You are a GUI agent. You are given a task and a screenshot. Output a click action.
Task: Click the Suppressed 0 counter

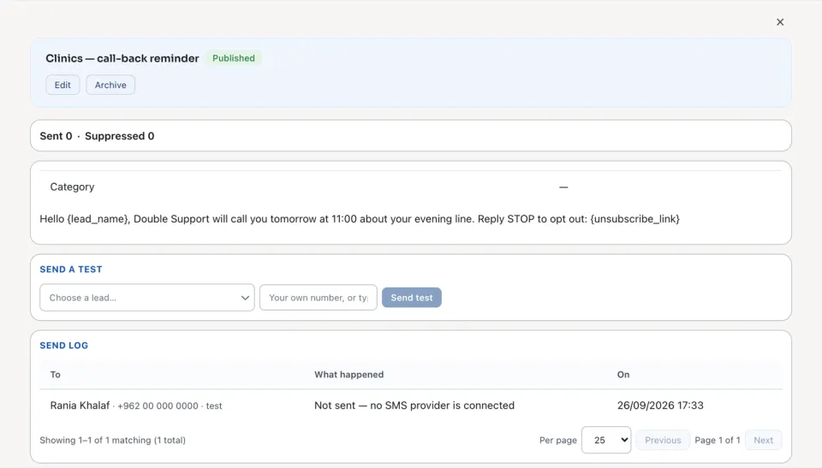[x=120, y=136]
